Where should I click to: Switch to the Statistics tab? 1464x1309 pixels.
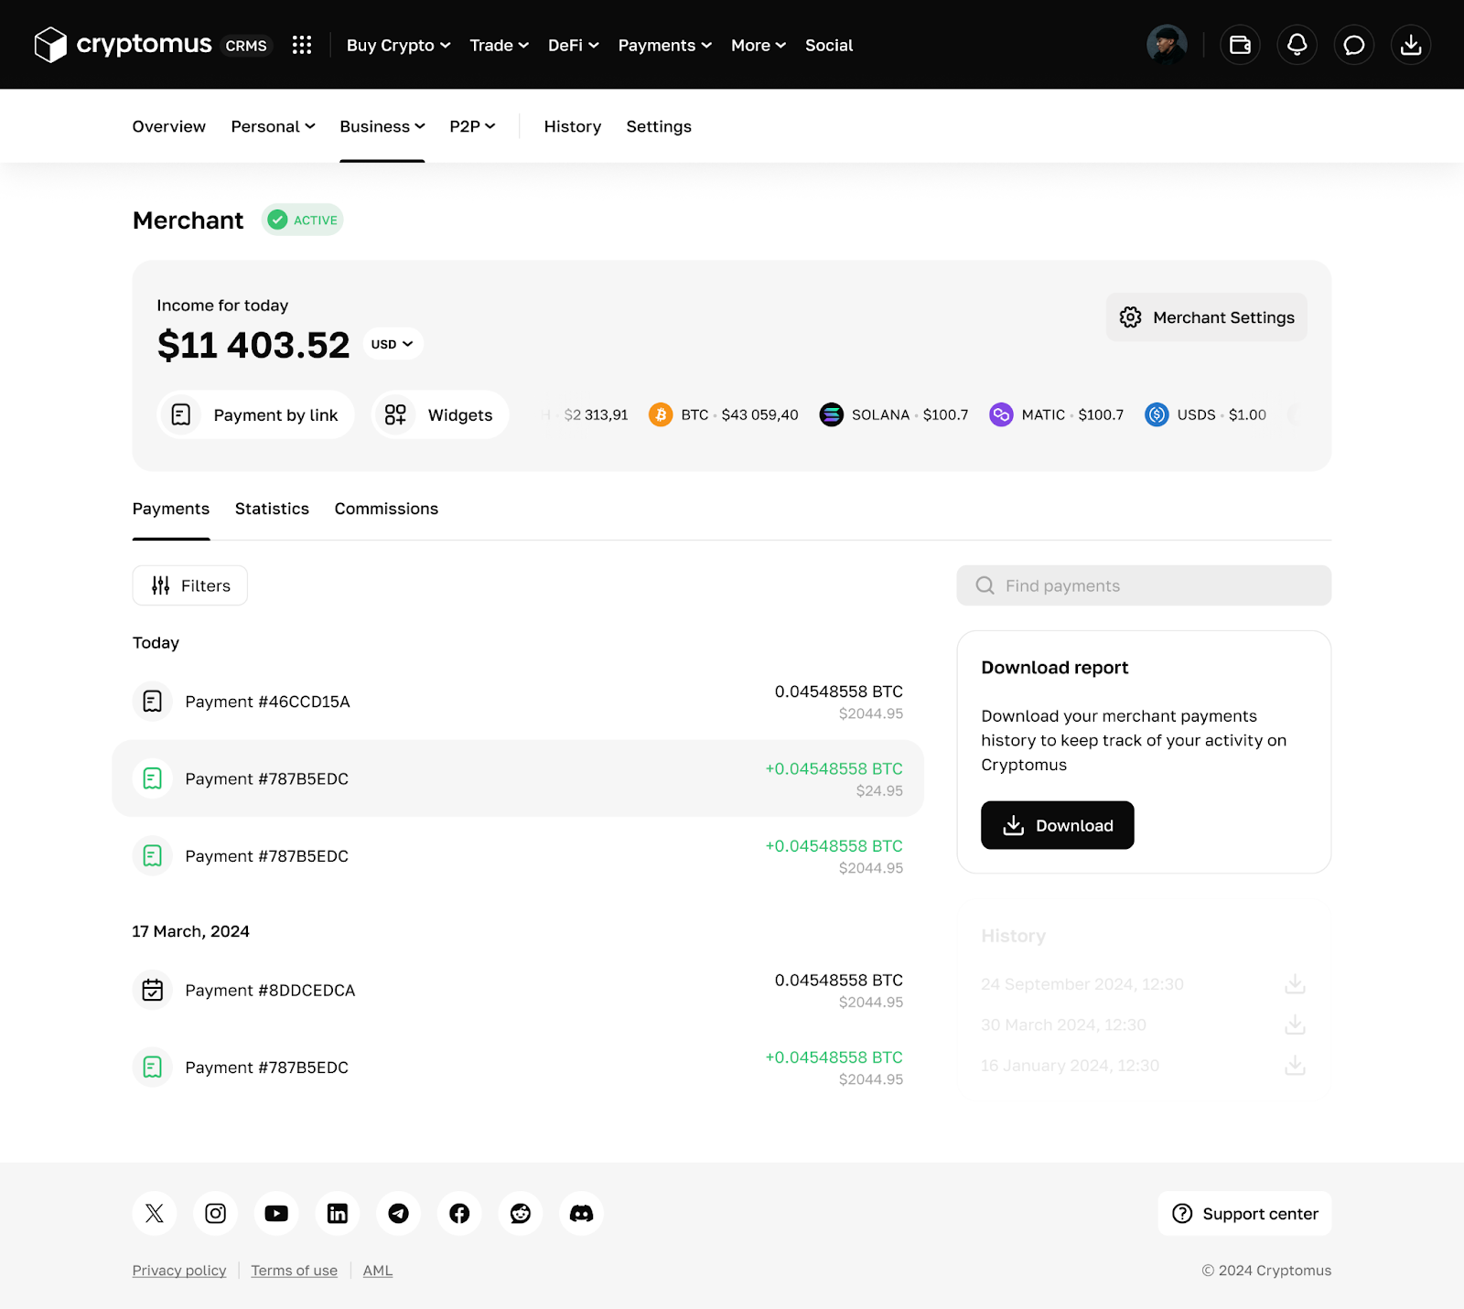coord(272,509)
